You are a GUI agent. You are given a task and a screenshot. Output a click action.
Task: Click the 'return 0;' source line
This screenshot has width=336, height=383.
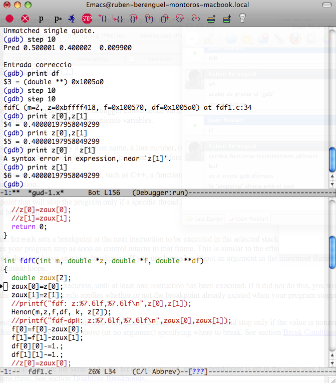click(x=29, y=227)
